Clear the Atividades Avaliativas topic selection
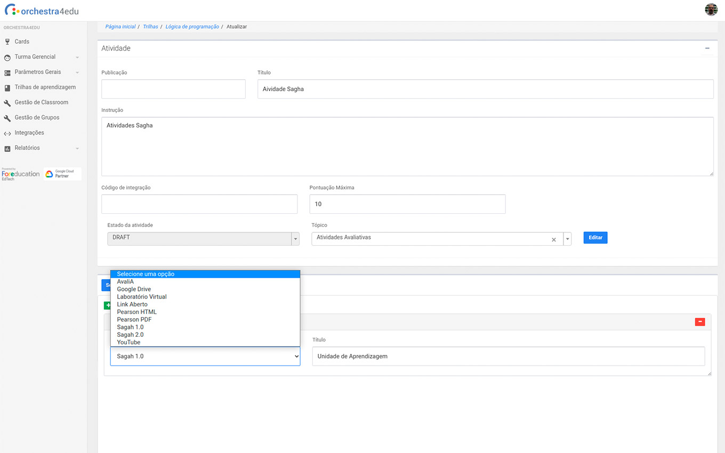 (x=553, y=240)
